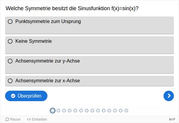Jump to second question progress dot
The height and width of the screenshot is (123, 179).
58,110
